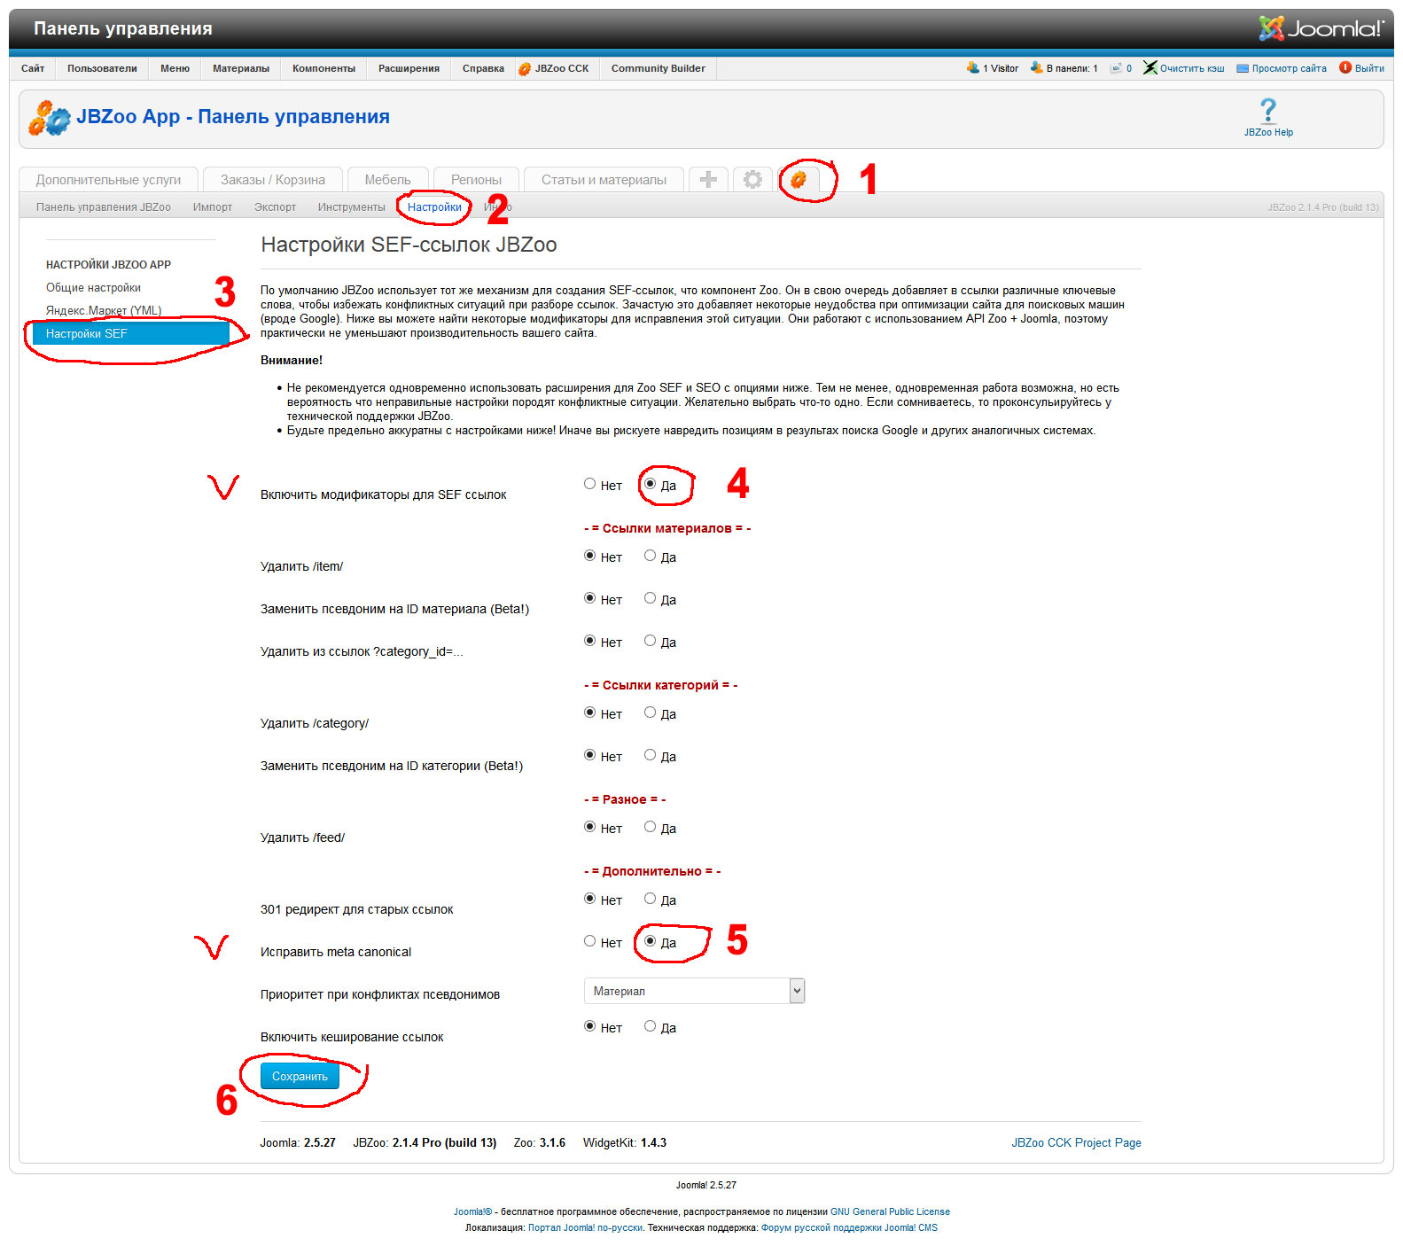Open the Расширения top menu
The image size is (1403, 1254).
[409, 68]
